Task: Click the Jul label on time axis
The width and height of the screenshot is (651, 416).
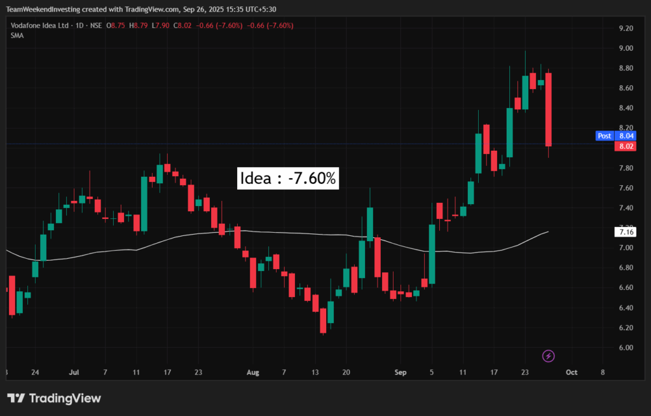Action: 74,372
